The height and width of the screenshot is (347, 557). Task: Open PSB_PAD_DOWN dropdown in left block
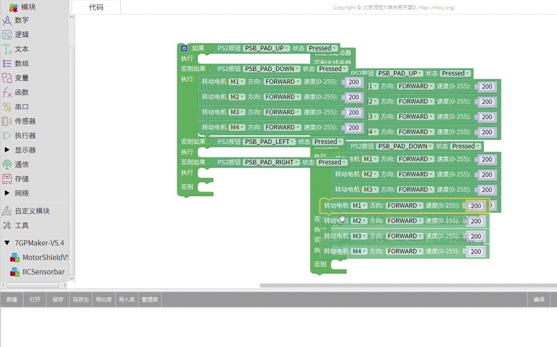click(x=272, y=69)
